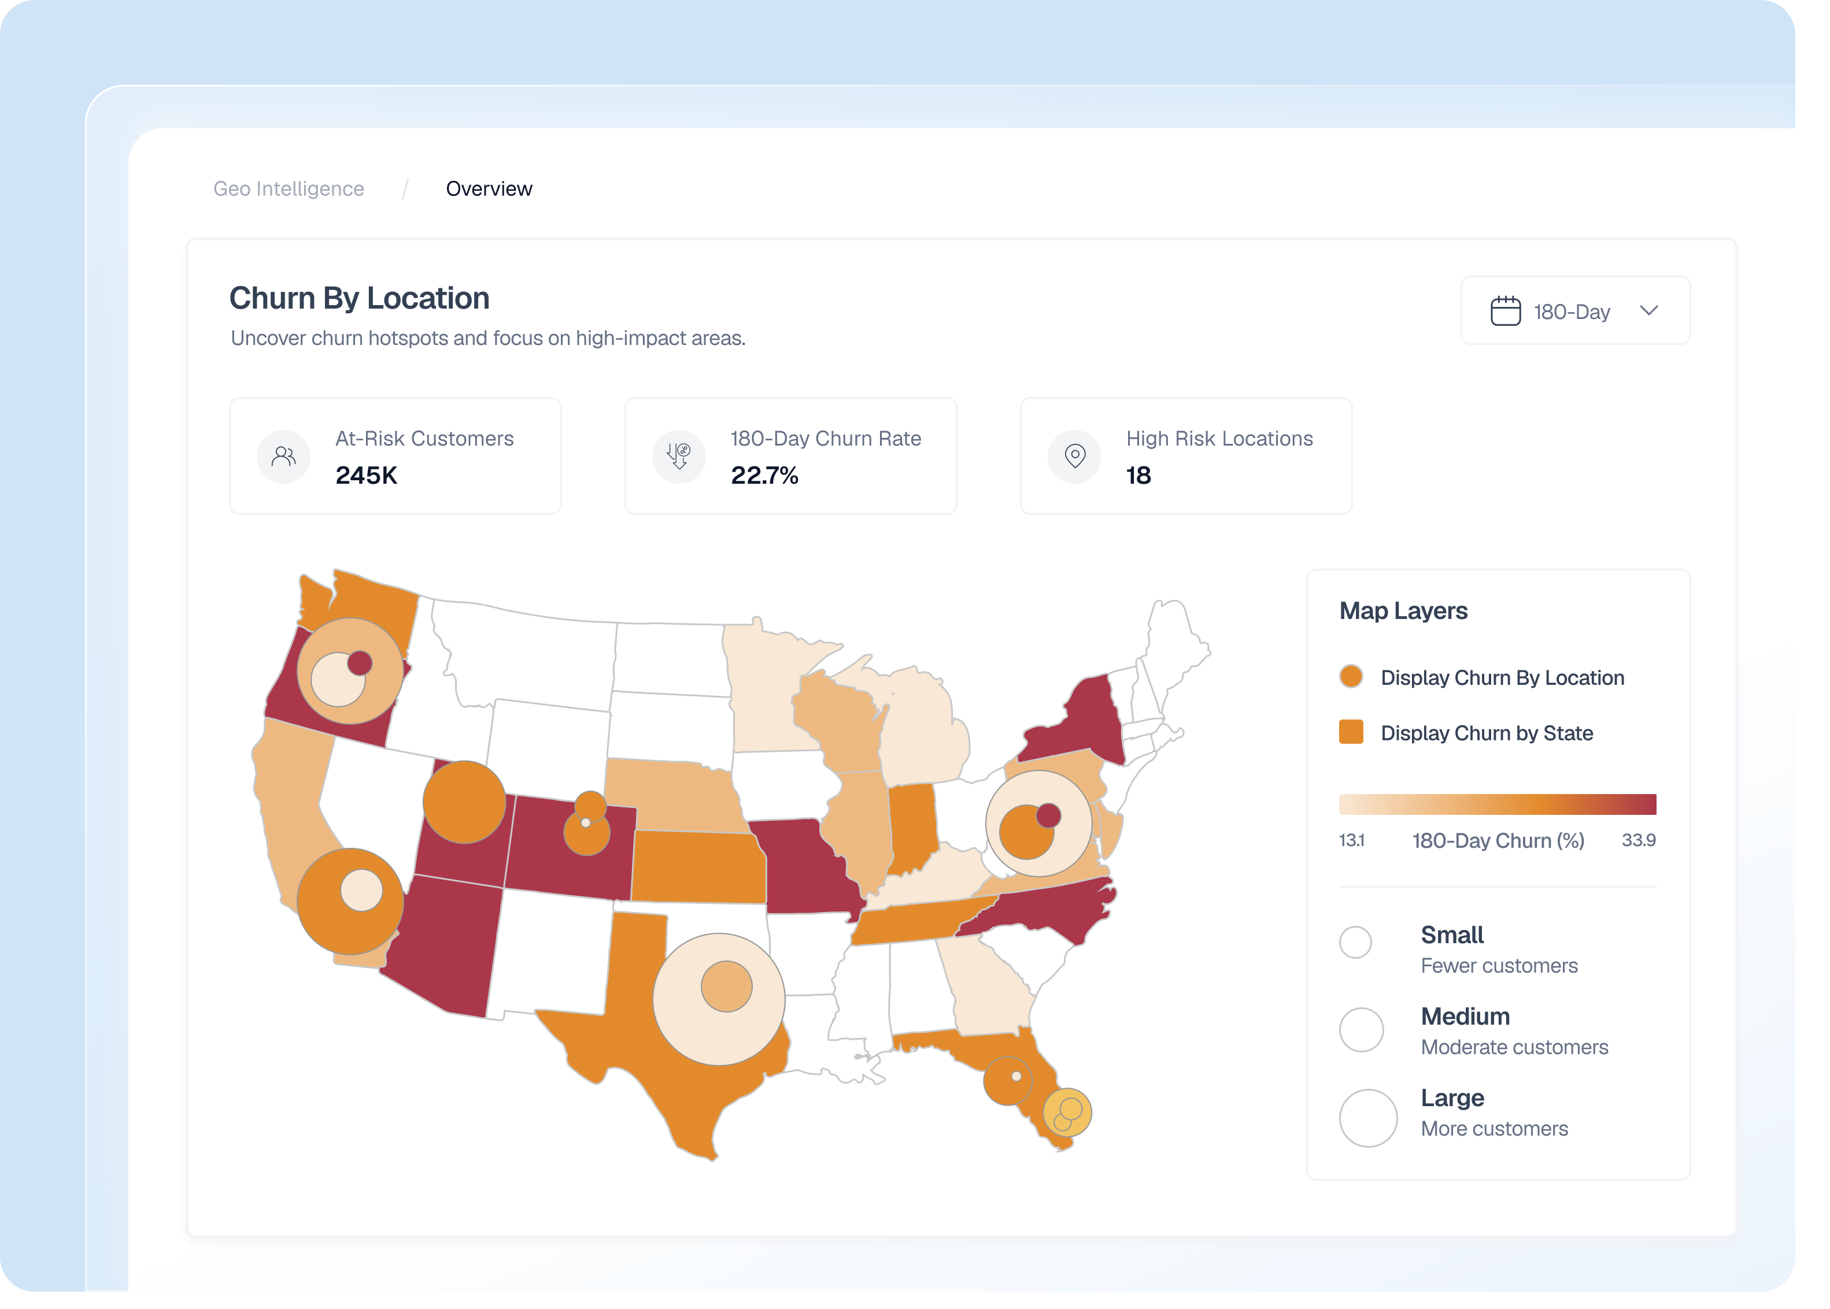Click the orange bubble over Nevada-Utah border
Screen dimensions: 1830x1309
click(464, 802)
